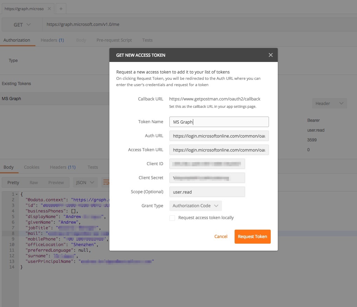Screen dimensions: 357x307
Task: Open the Header placement dropdown
Action: point(329,103)
